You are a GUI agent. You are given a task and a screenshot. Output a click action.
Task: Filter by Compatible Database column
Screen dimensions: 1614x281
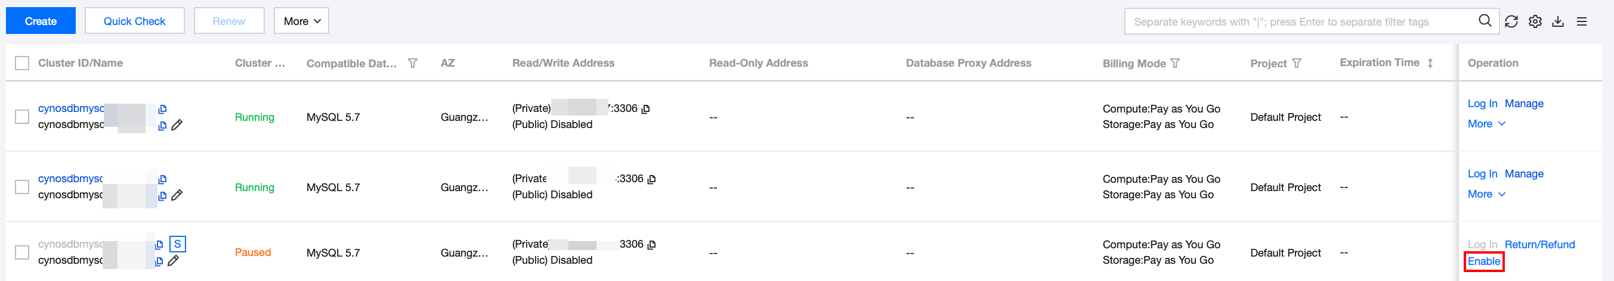click(412, 63)
